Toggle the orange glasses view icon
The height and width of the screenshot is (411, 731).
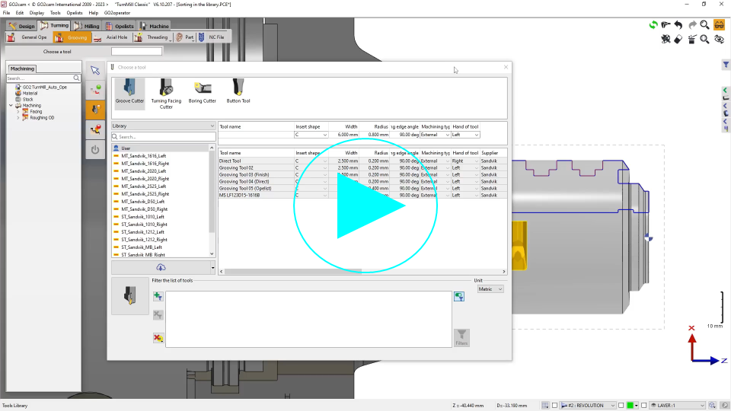[x=719, y=25]
